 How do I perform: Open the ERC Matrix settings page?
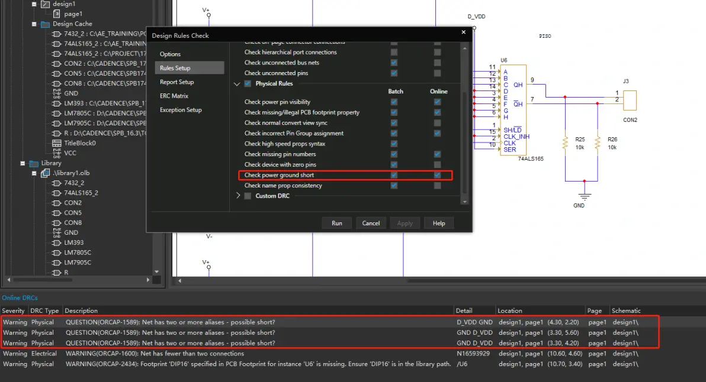(x=174, y=96)
